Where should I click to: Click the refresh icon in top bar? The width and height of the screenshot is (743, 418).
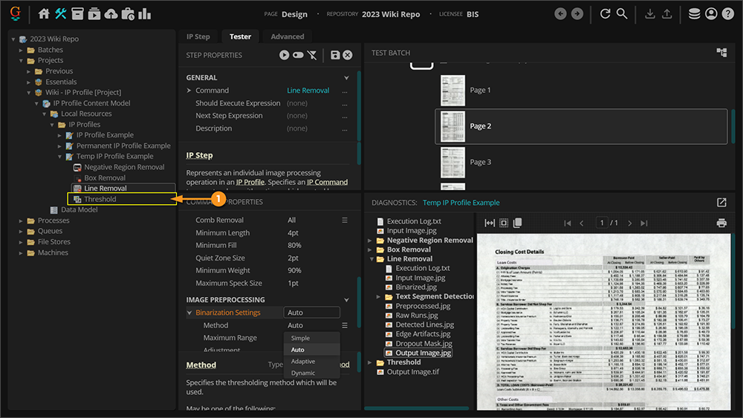[606, 13]
